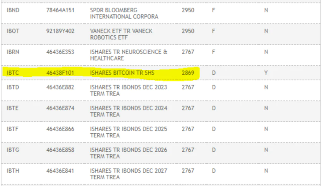Select the IBND ticker symbol

[x=13, y=10]
